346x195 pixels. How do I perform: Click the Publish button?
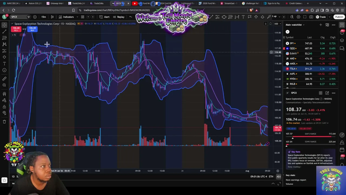(x=339, y=17)
